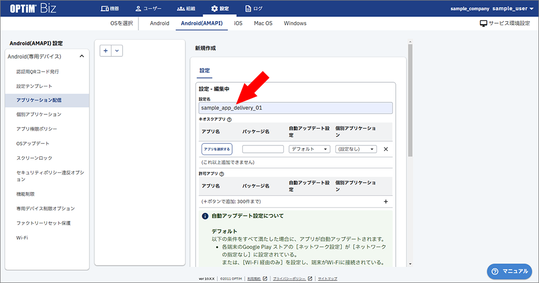
Task: Switch to the Android OS tab
Action: [159, 23]
